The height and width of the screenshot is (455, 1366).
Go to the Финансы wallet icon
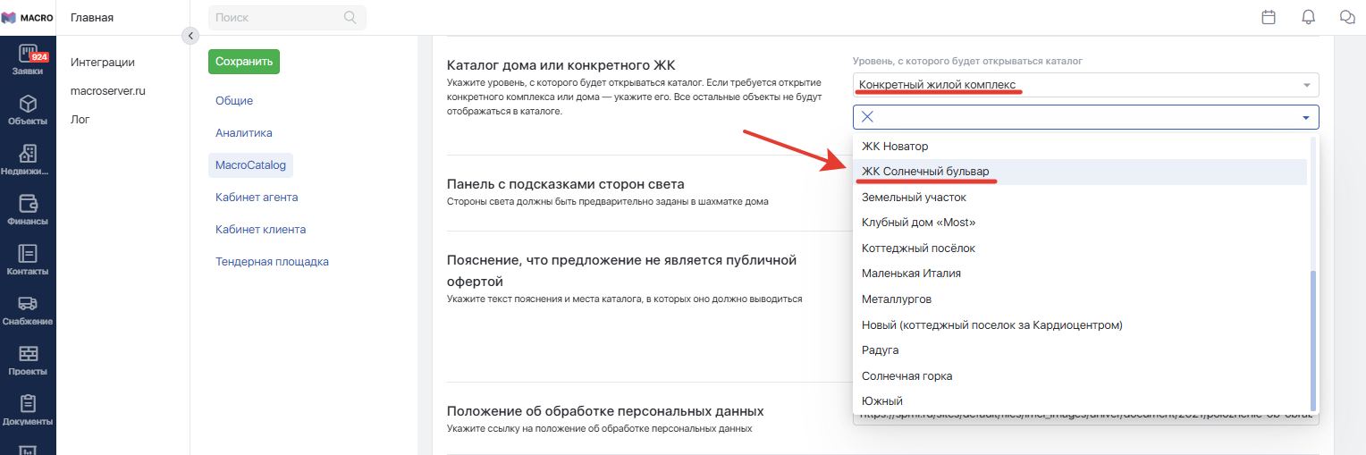pyautogui.click(x=28, y=203)
